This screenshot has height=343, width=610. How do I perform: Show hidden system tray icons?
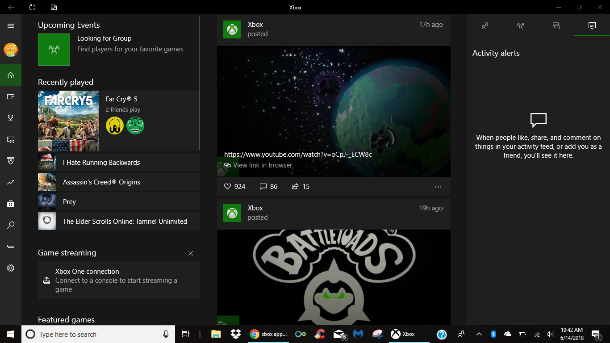(x=479, y=334)
